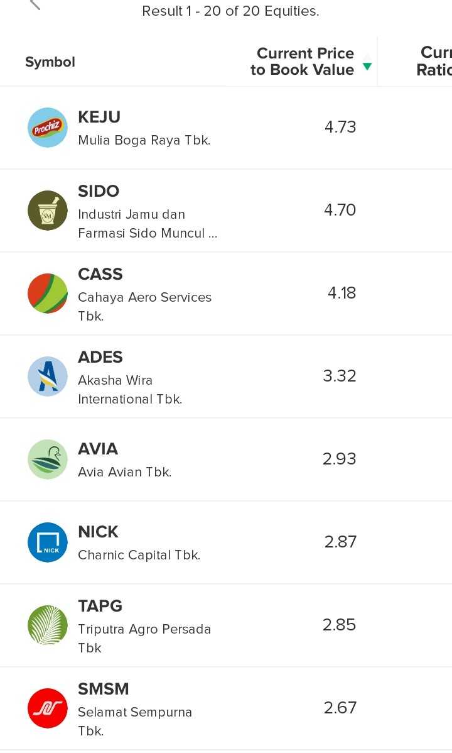The width and height of the screenshot is (452, 753).
Task: Open Triputra Agro Persada Tbk company name
Action: [144, 638]
